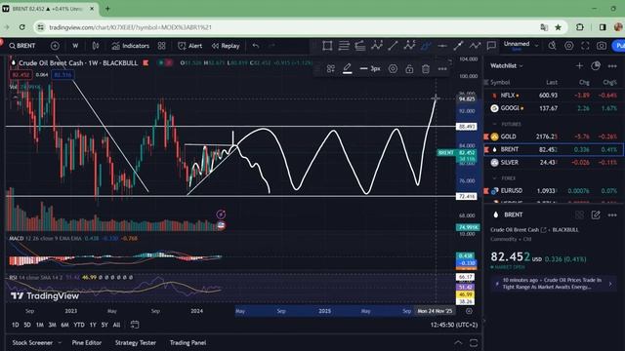The height and width of the screenshot is (351, 625).
Task: Open the Unnamed layout dropdown
Action: [x=521, y=46]
